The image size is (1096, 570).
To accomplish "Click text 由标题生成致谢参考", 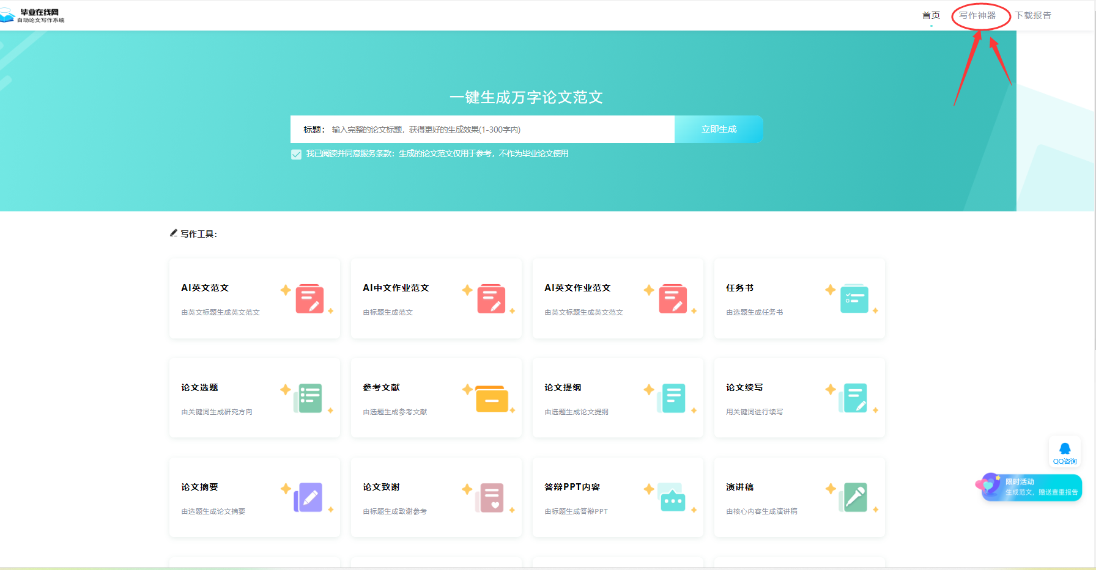I will 394,511.
